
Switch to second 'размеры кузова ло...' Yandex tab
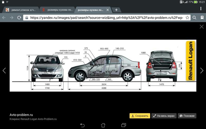pos(57,10)
